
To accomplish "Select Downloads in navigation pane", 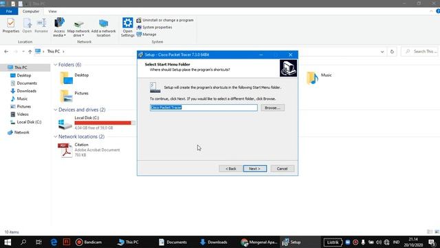I will pos(26,91).
